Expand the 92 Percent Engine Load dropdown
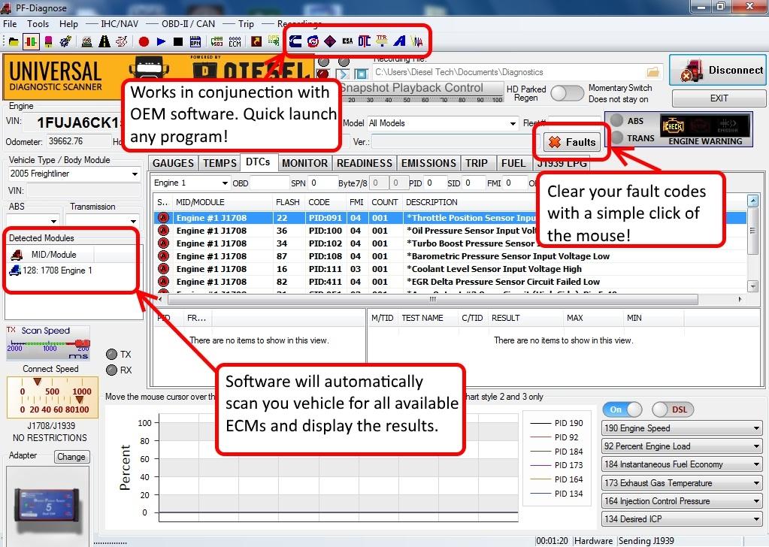 pyautogui.click(x=682, y=446)
